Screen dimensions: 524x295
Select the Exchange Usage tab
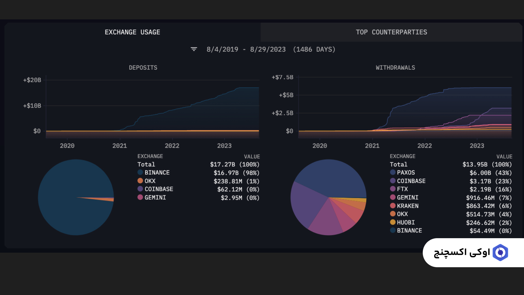click(132, 32)
